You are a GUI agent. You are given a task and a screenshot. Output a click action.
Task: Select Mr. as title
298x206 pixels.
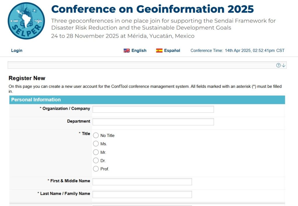[96, 152]
